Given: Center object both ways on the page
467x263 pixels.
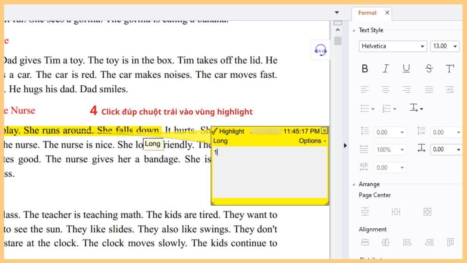Looking at the screenshot, I should pos(427,212).
